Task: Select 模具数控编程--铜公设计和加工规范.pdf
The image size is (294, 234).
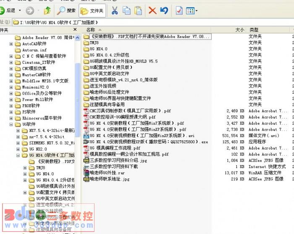Action: pos(126,154)
